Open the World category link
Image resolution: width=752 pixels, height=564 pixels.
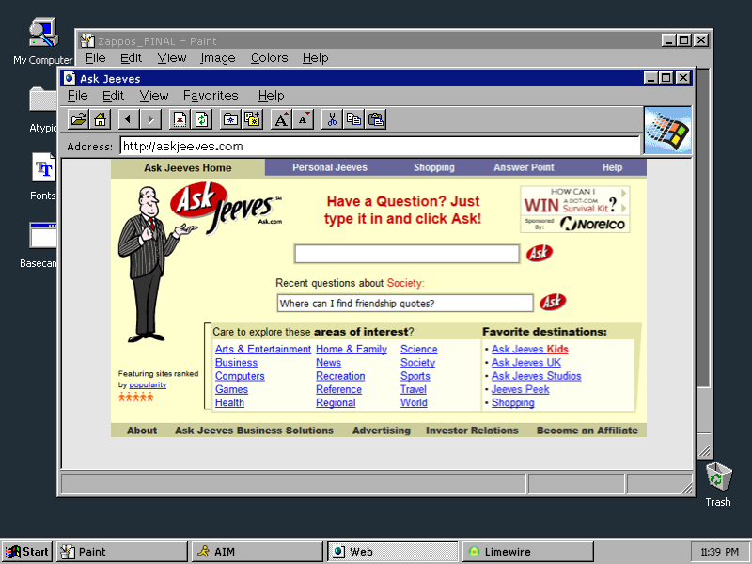[x=414, y=403]
